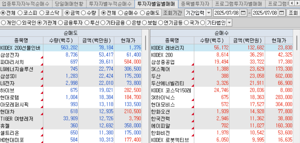
Task: Choose 기타금융 investor type
Action: tap(103, 23)
